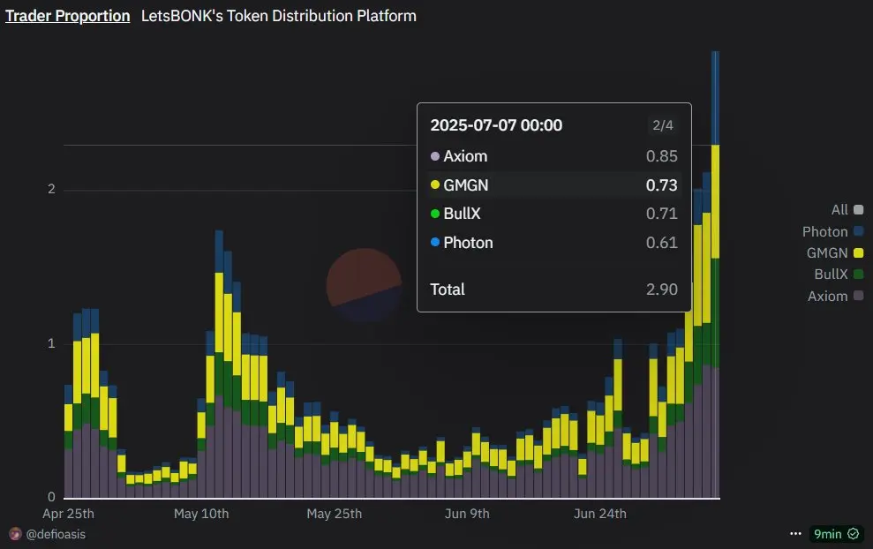Image resolution: width=873 pixels, height=549 pixels.
Task: Toggle the Axiom series in legend
Action: click(x=836, y=296)
